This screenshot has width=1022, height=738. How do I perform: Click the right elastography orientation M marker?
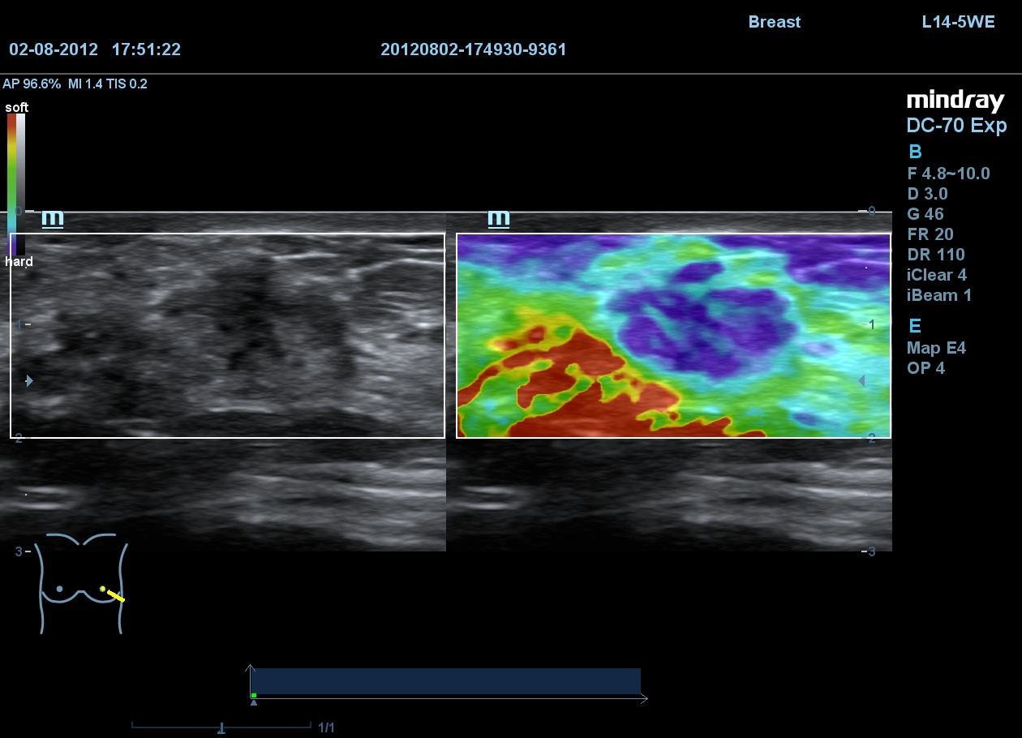[x=498, y=218]
